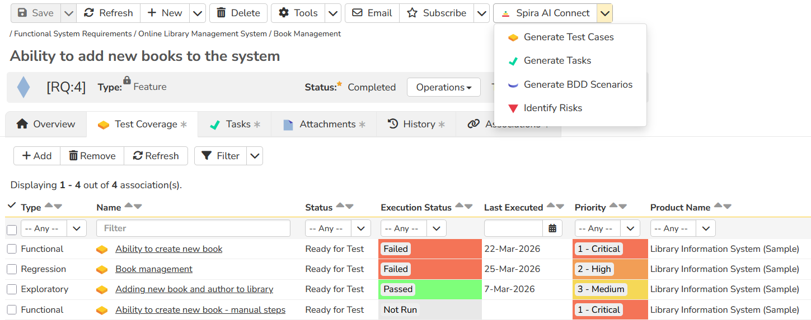Screen dimensions: 811x320
Task: Select Generate Tasks menu entry
Action: coord(570,60)
